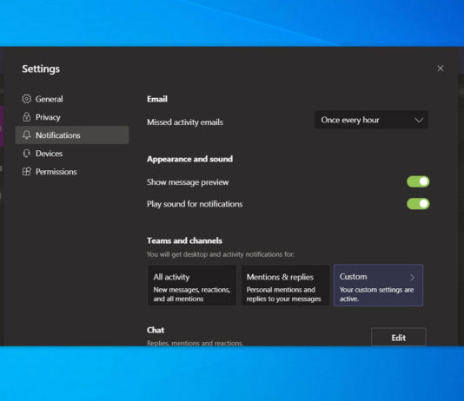This screenshot has width=464, height=401.
Task: Click the Devices headset icon
Action: (x=26, y=154)
